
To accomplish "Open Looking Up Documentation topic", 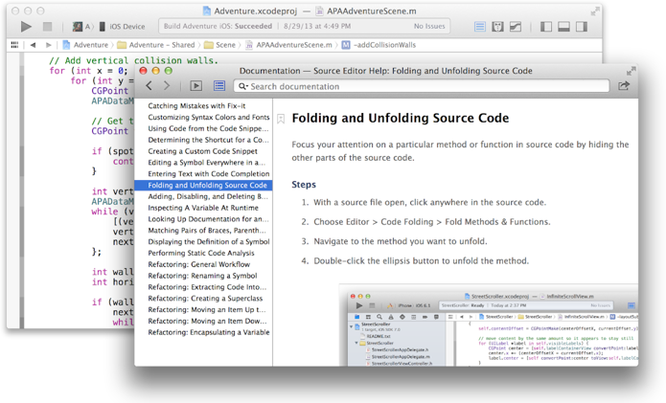I will point(208,219).
